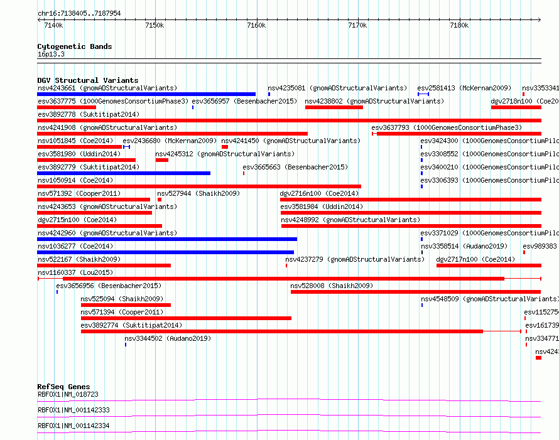Click esv3656957 Besenbacher2015 label

pyautogui.click(x=244, y=101)
